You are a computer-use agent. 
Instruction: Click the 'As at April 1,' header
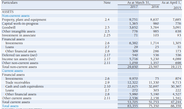[171, 3]
